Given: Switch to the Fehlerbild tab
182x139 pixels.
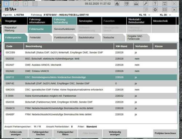Looking at the screenshot, I should [40, 38].
